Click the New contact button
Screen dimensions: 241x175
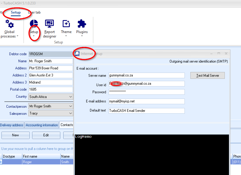[x=16, y=135]
